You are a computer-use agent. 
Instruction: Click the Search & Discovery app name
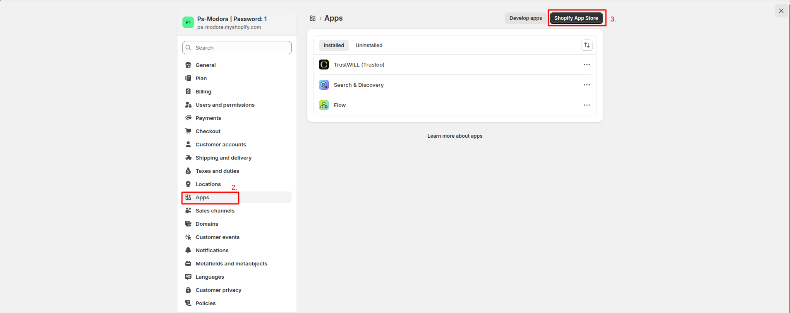click(x=359, y=85)
